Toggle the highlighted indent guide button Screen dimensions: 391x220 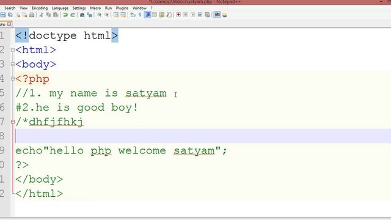[x=148, y=15]
